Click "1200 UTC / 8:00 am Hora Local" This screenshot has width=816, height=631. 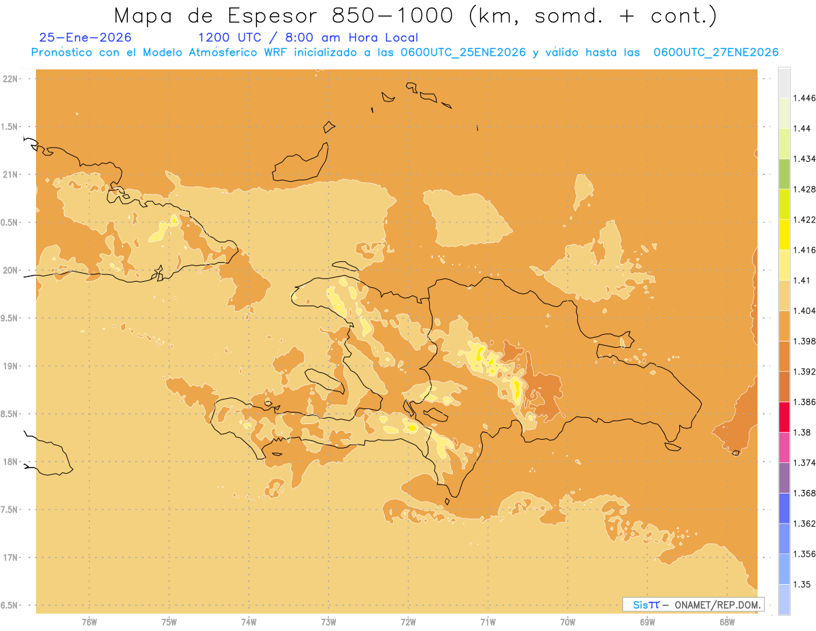coord(308,38)
